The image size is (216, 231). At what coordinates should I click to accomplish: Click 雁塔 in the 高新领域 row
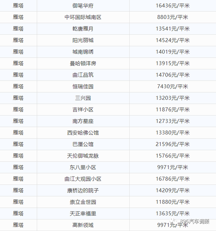(18, 225)
